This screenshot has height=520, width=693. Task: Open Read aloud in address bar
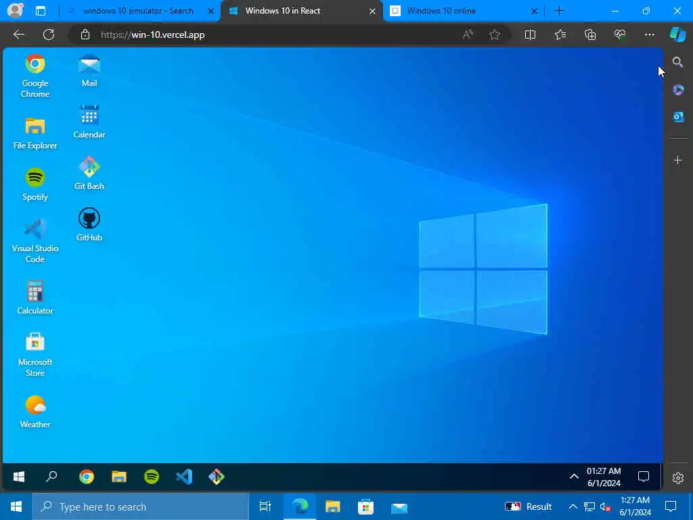(468, 35)
